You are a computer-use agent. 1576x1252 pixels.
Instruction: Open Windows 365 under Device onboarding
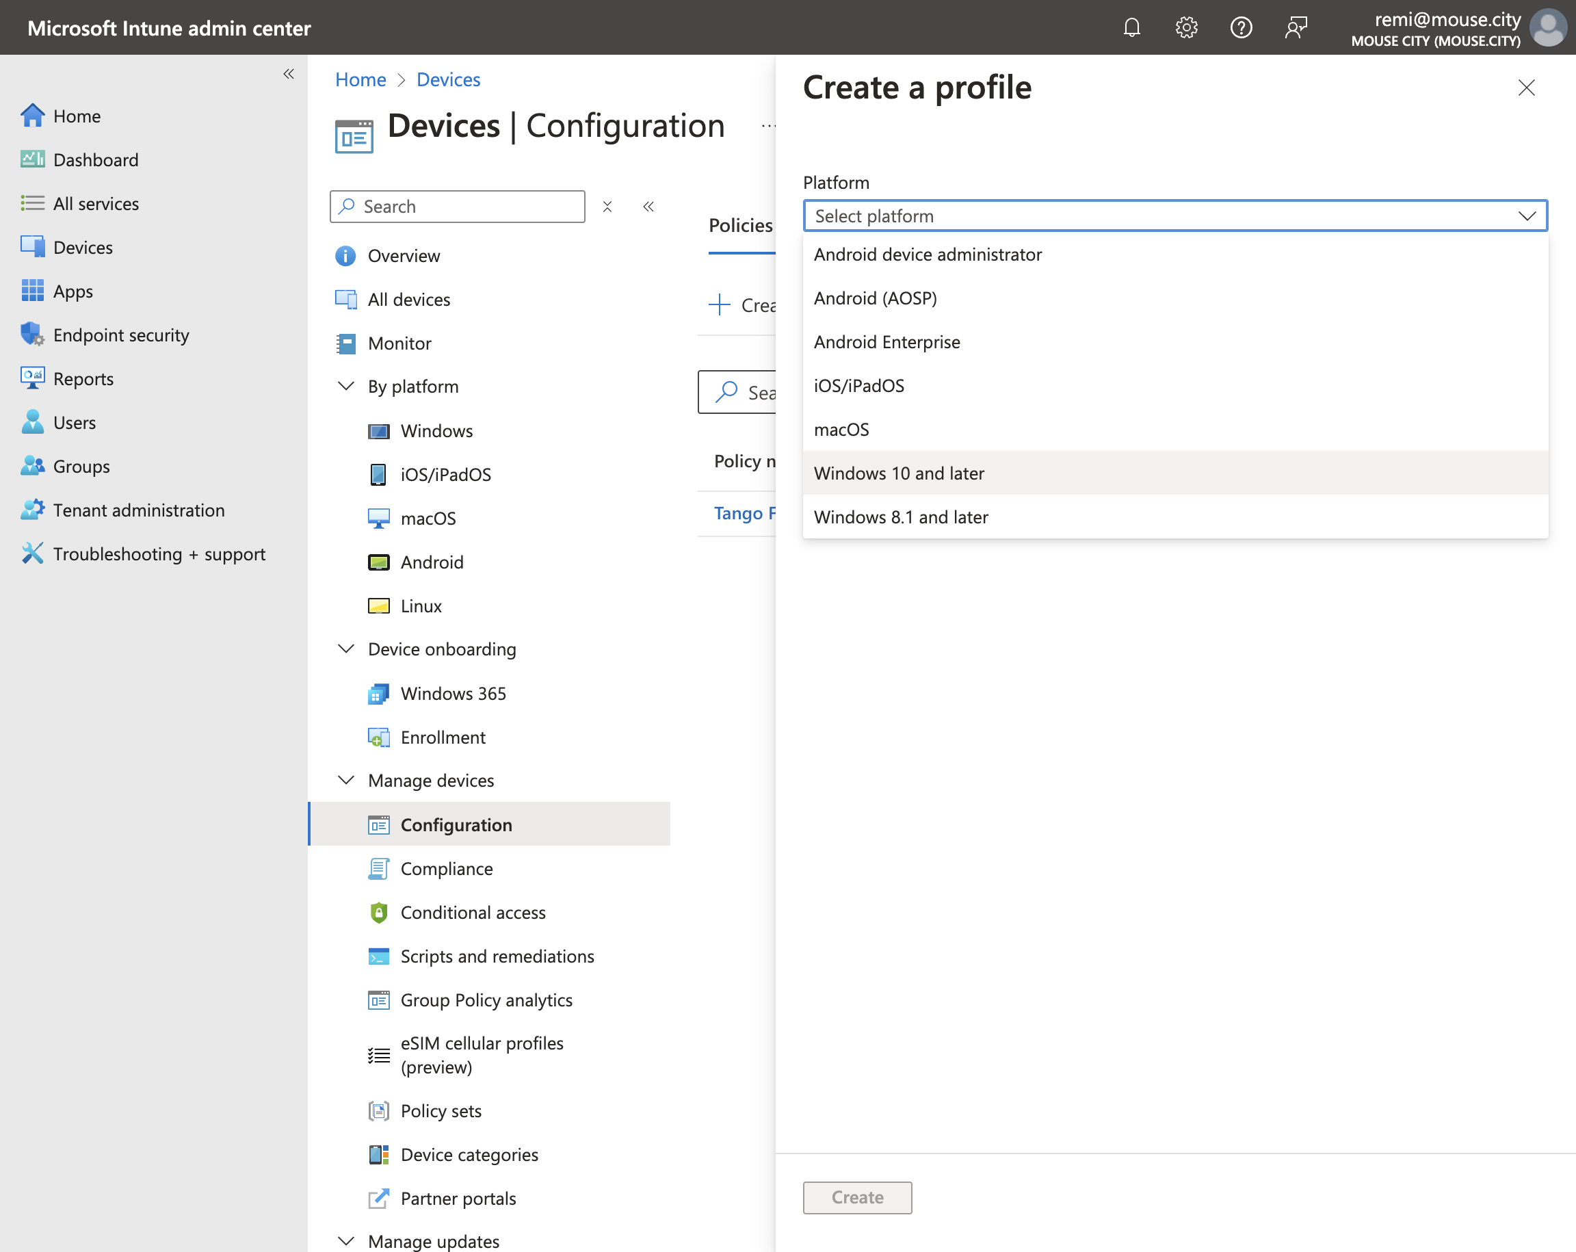[454, 692]
